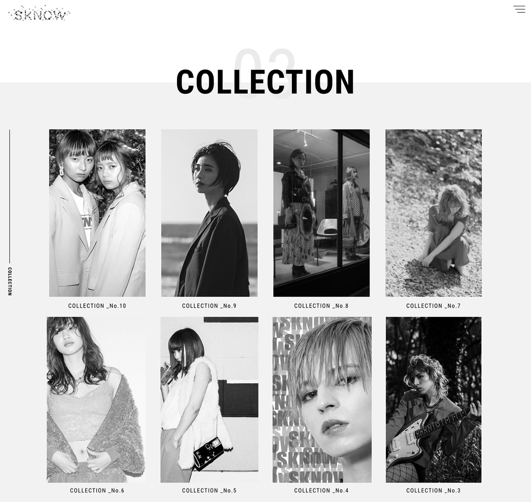This screenshot has height=502, width=531.
Task: Go to COLLECTION _No.4 caption
Action: tap(321, 490)
